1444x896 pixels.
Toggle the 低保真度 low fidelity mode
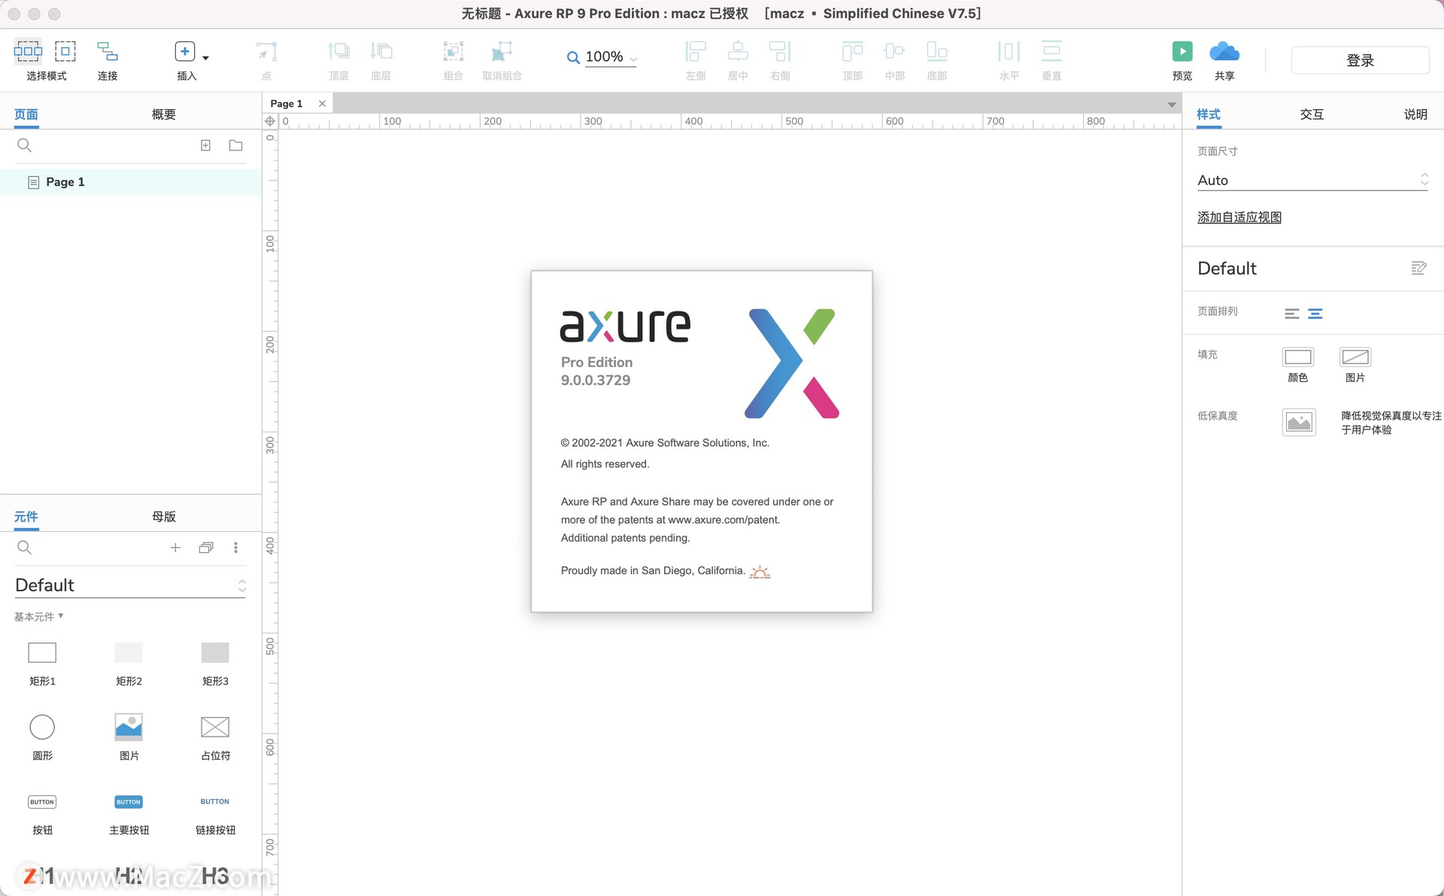[1299, 422]
